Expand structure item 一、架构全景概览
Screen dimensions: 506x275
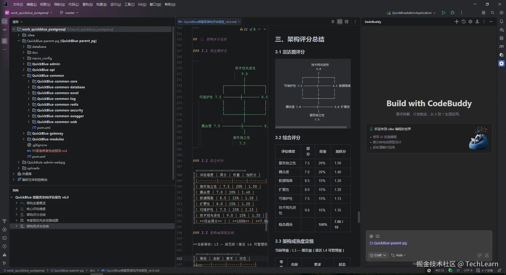click(x=16, y=203)
